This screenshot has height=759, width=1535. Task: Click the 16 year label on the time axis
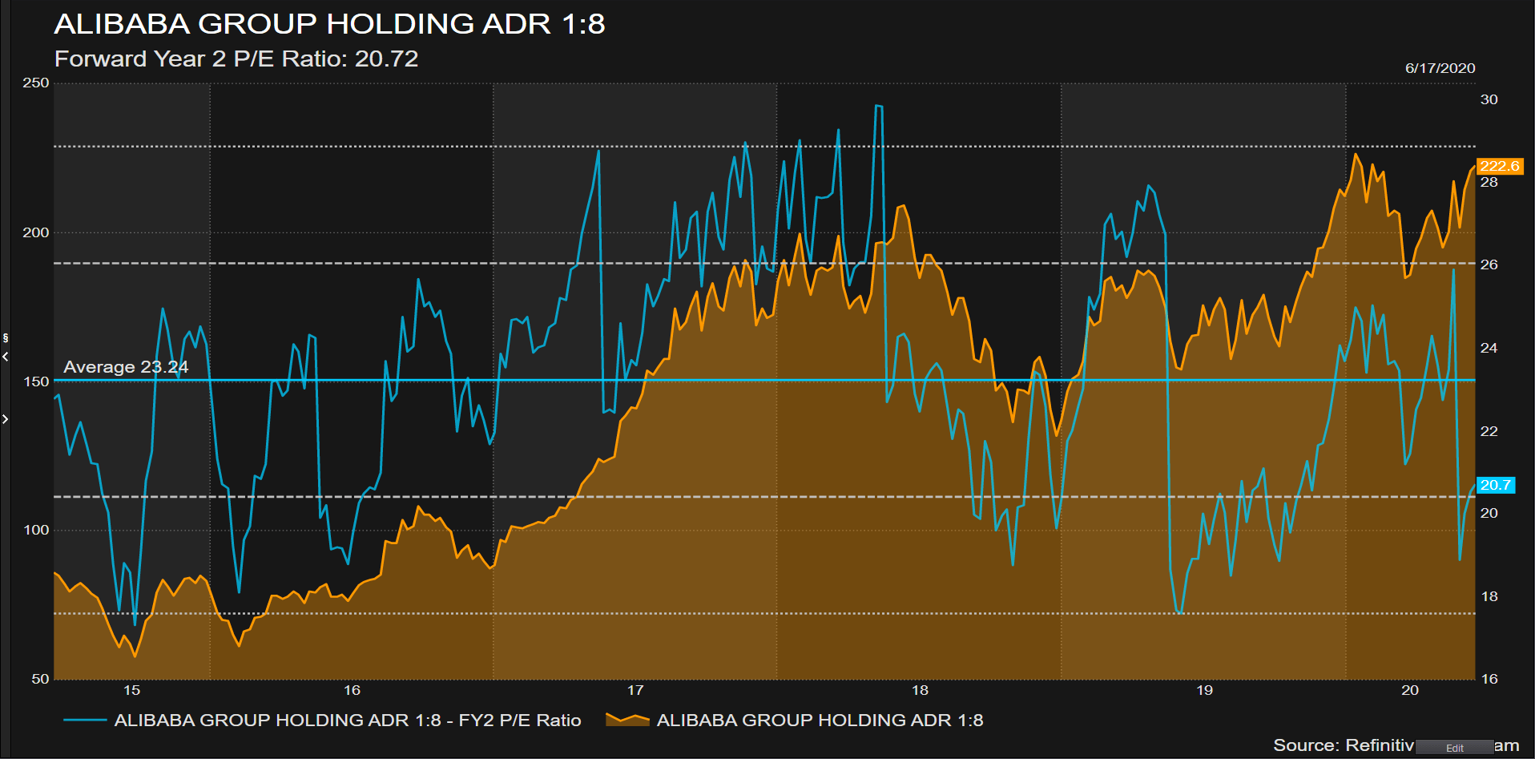(352, 690)
